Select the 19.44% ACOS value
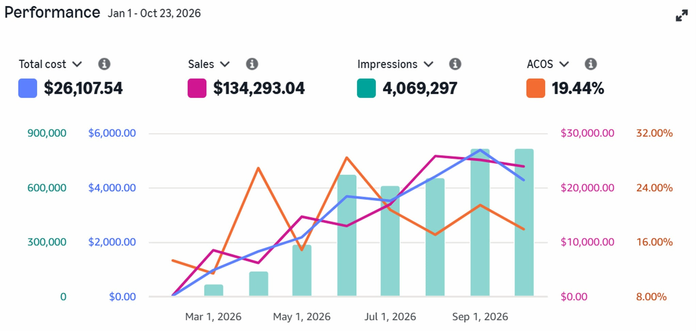The image size is (697, 331). pos(578,88)
